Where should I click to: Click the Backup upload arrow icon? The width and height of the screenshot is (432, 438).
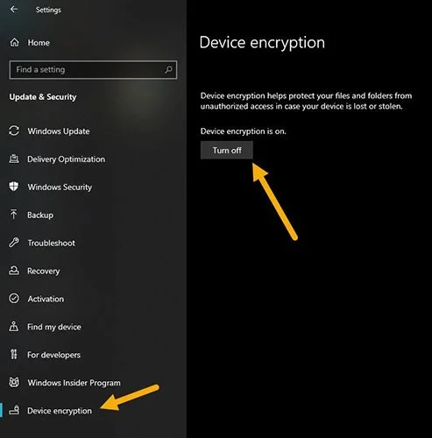[13, 215]
